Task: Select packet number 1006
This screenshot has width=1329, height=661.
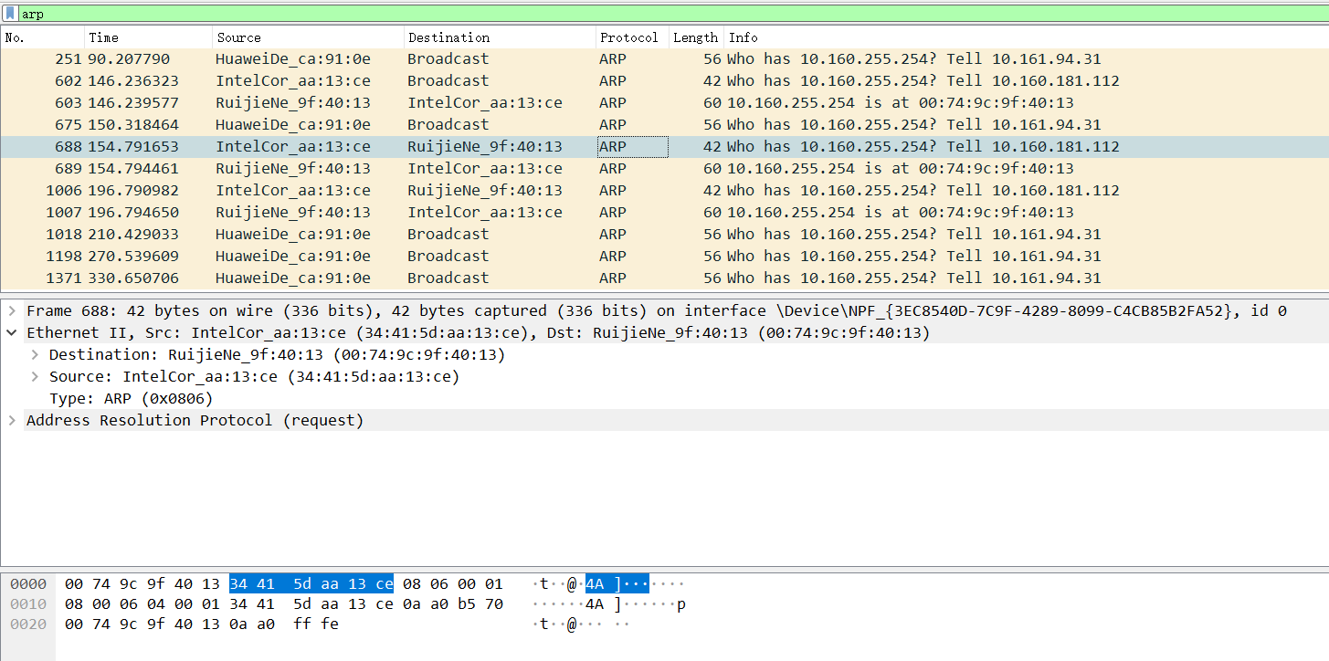Action: point(664,191)
